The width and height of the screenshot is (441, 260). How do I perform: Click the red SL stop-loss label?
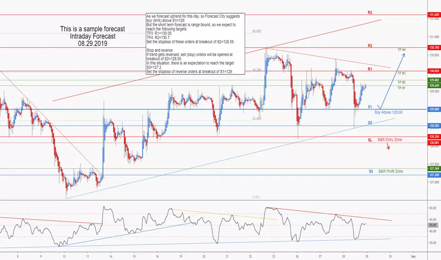click(x=370, y=140)
